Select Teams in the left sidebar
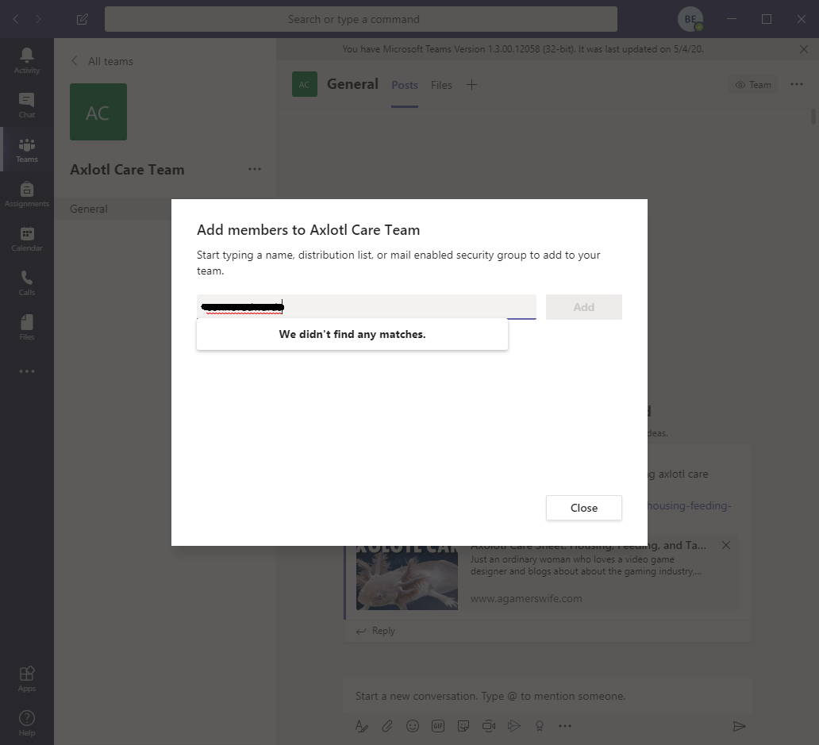The height and width of the screenshot is (745, 819). (27, 149)
